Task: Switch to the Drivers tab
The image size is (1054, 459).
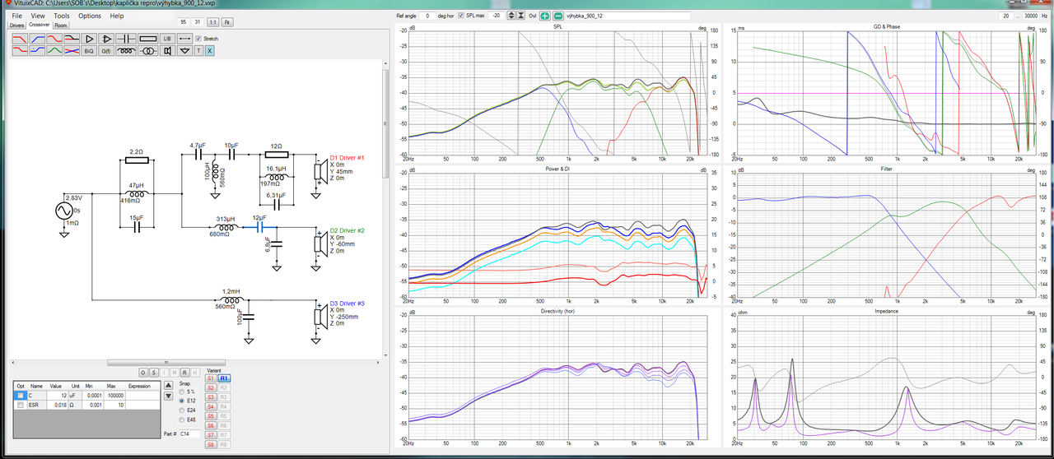Action: [16, 25]
